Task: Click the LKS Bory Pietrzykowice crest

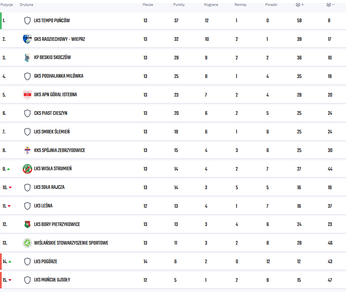Action: tap(27, 224)
